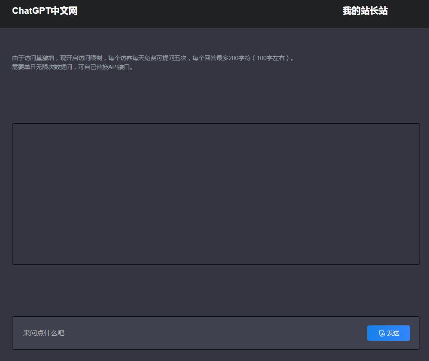This screenshot has height=361, width=429.
Task: Select 我的站长站 in the top menu
Action: (365, 11)
